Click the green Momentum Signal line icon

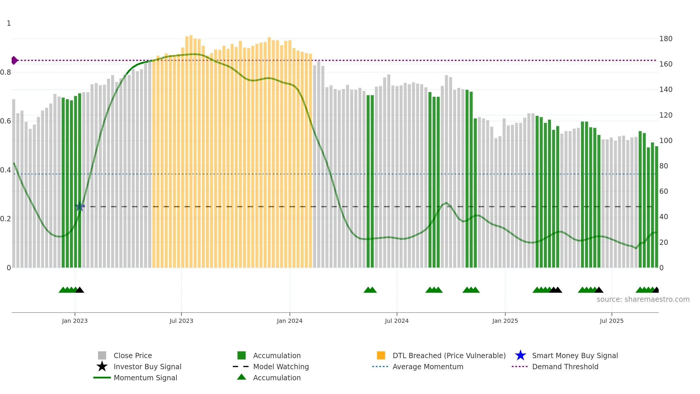102,378
